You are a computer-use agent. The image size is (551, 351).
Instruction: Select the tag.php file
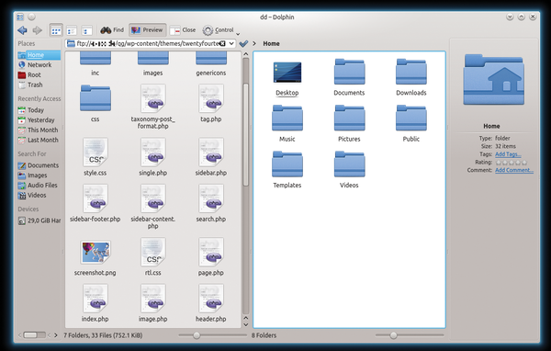(211, 104)
